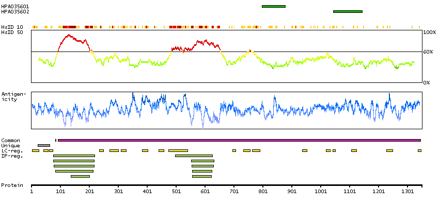
Task: Click the Common row label
Action: [x=10, y=140]
